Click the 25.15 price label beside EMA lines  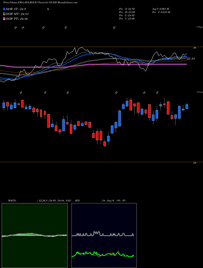[x=191, y=58]
